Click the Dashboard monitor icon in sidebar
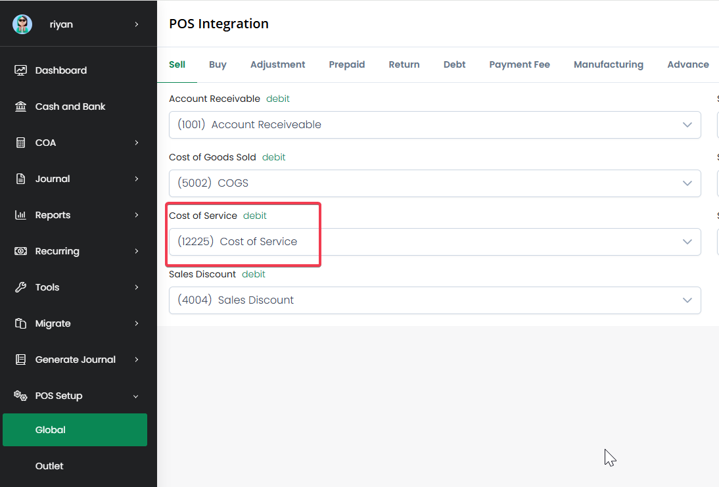The height and width of the screenshot is (487, 719). pyautogui.click(x=20, y=70)
